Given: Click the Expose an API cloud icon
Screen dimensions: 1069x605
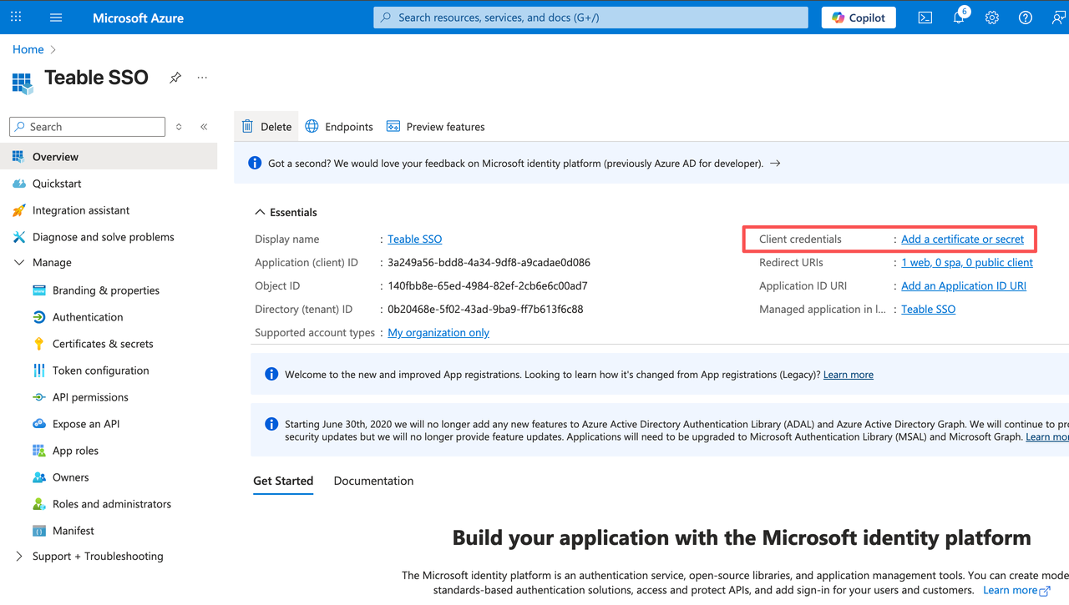Looking at the screenshot, I should (x=38, y=424).
